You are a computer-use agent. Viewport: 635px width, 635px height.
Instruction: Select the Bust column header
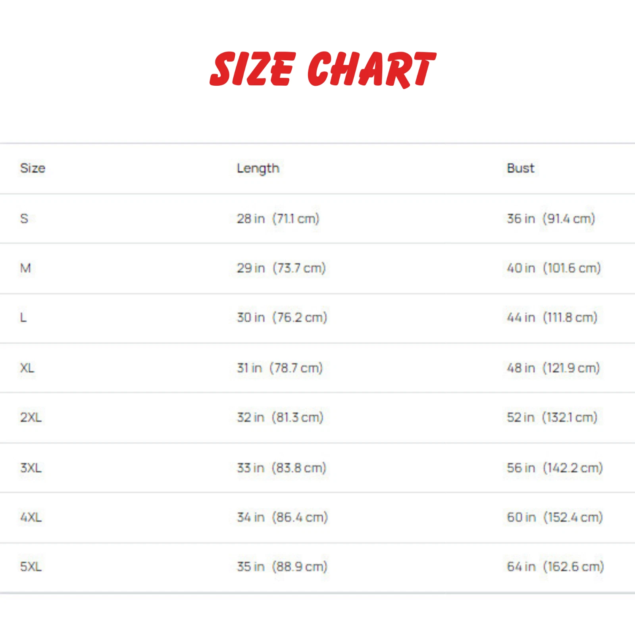pyautogui.click(x=520, y=168)
